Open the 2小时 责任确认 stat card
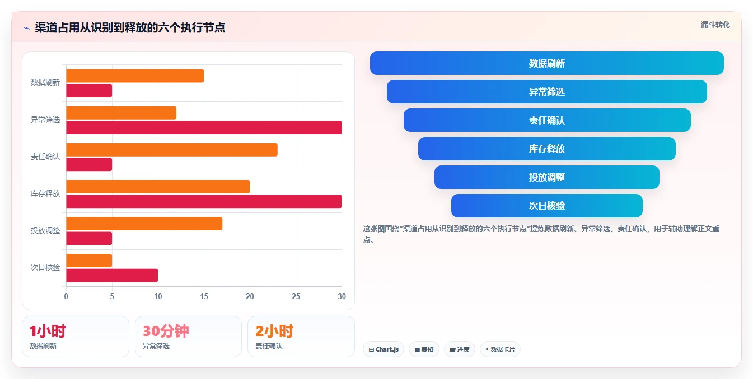753x379 pixels. pyautogui.click(x=301, y=337)
